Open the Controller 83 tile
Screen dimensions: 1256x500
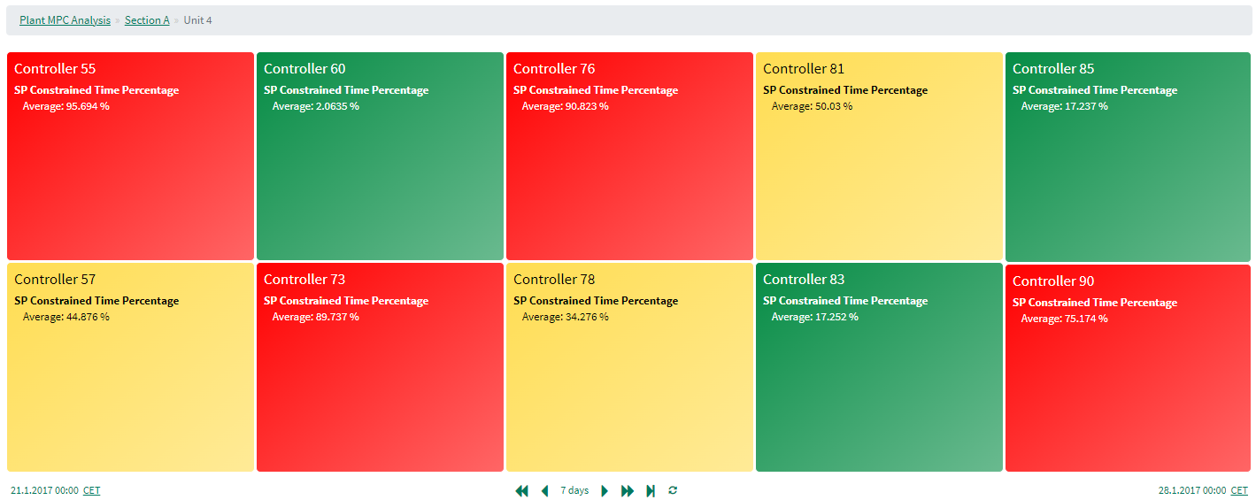tap(879, 367)
